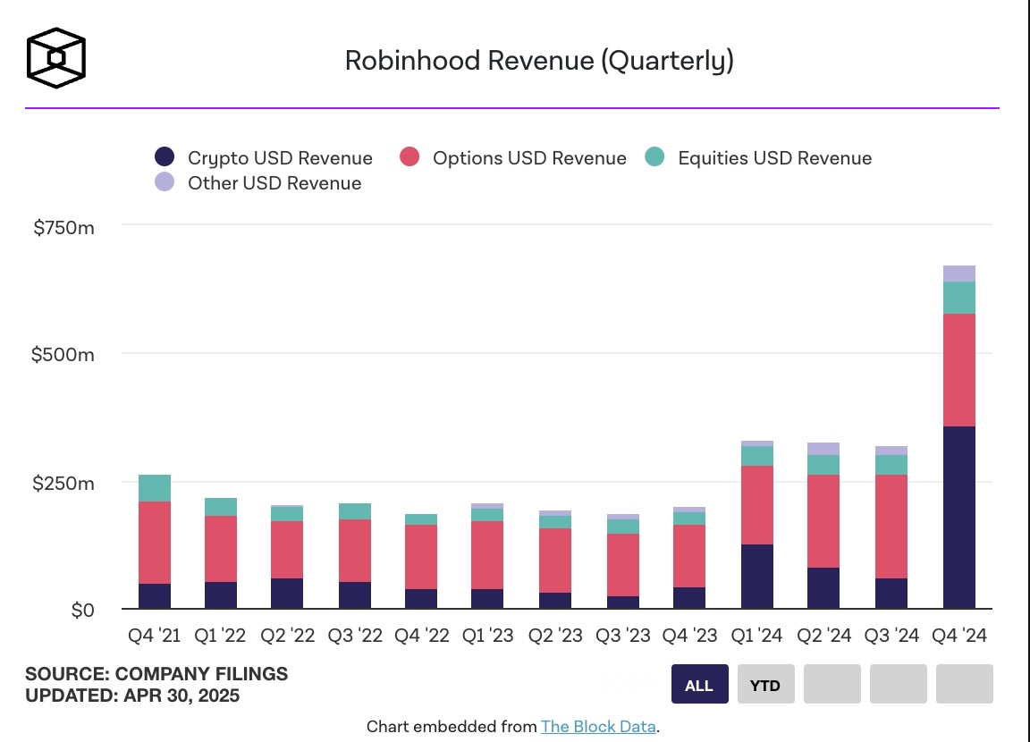Click the Q2 '24 options bar segment
This screenshot has width=1030, height=742.
(x=823, y=521)
